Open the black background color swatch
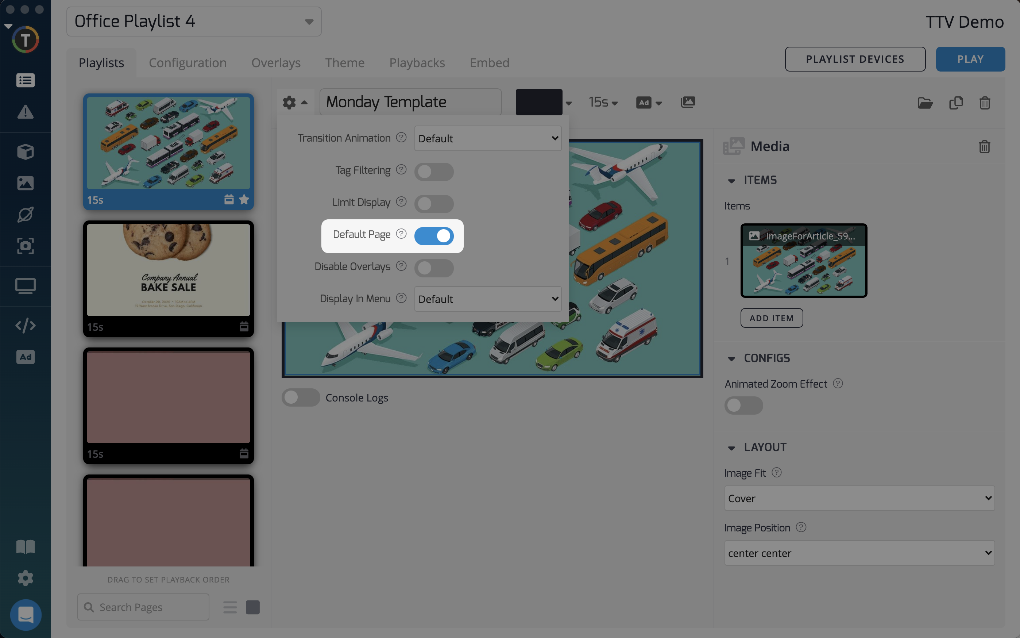The width and height of the screenshot is (1020, 638). 538,102
